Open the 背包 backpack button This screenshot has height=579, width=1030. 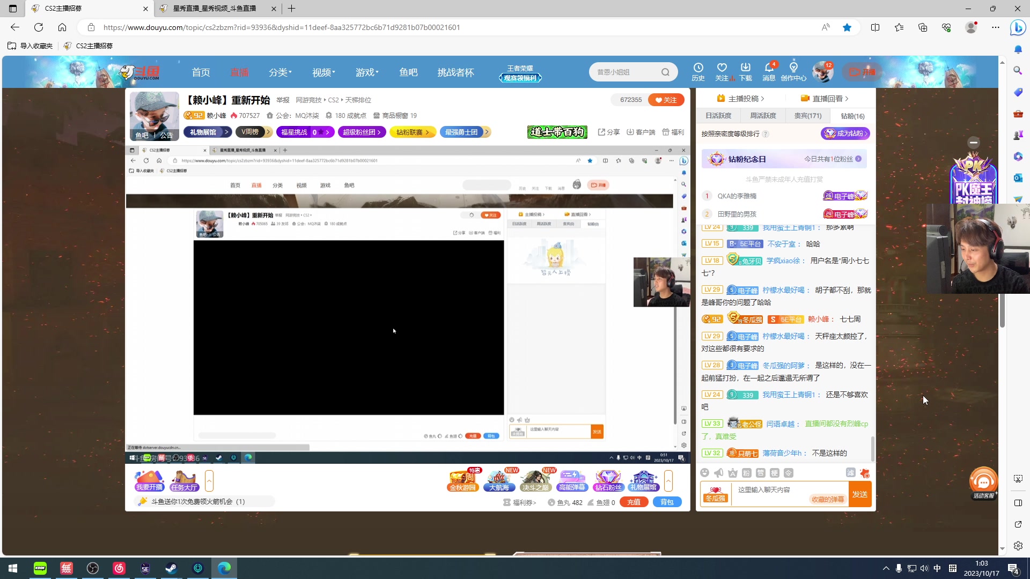coord(667,502)
